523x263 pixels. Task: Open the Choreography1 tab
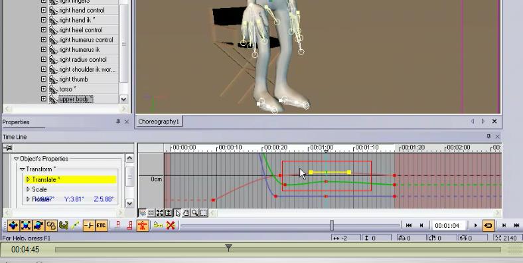159,122
